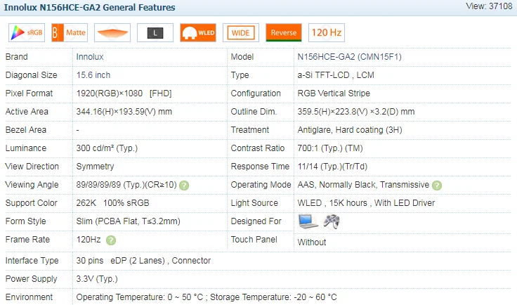Click the orange wide viewing angle shape icon
This screenshot has width=517, height=305.
click(112, 32)
